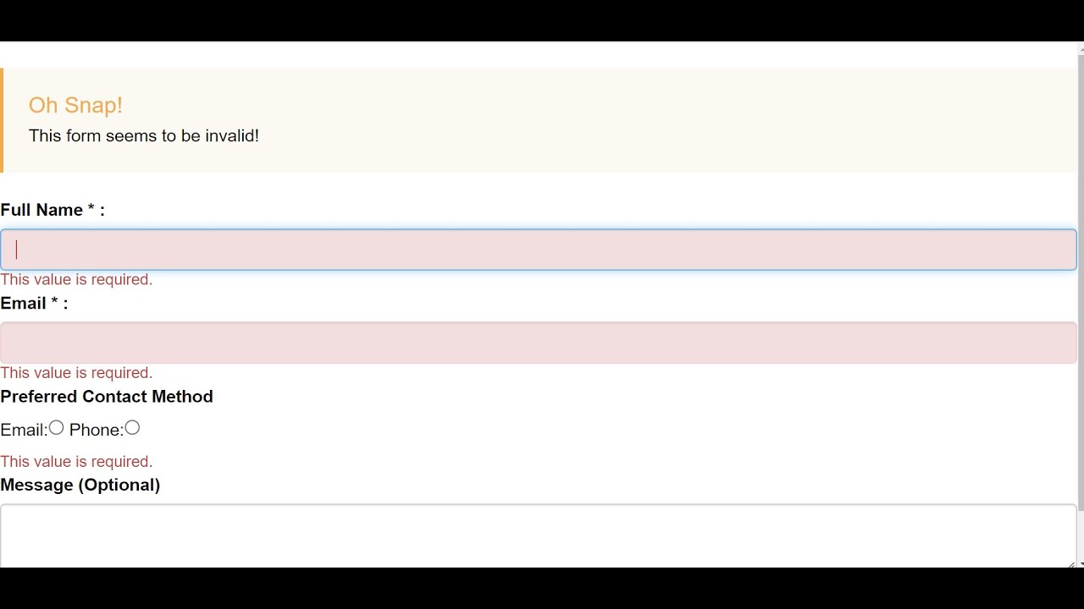Click the 'Email * :' field label
The width and height of the screenshot is (1084, 609).
pos(34,303)
